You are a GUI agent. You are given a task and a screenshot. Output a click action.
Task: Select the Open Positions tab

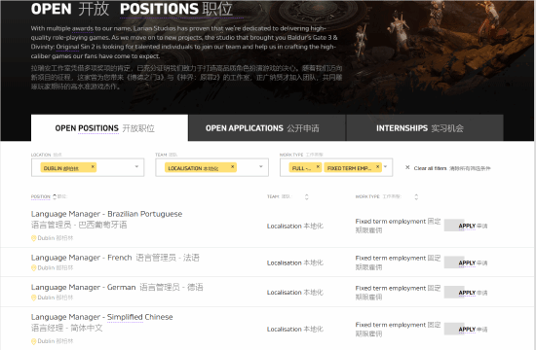click(109, 128)
